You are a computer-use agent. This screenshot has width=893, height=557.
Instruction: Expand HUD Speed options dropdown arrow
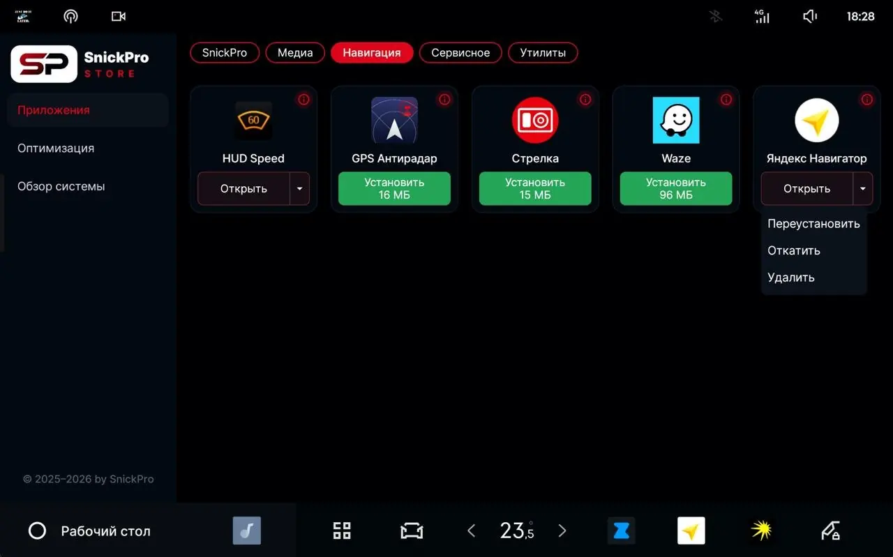[x=300, y=189]
